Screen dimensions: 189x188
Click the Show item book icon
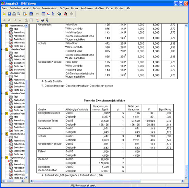pyautogui.click(x=26, y=20)
